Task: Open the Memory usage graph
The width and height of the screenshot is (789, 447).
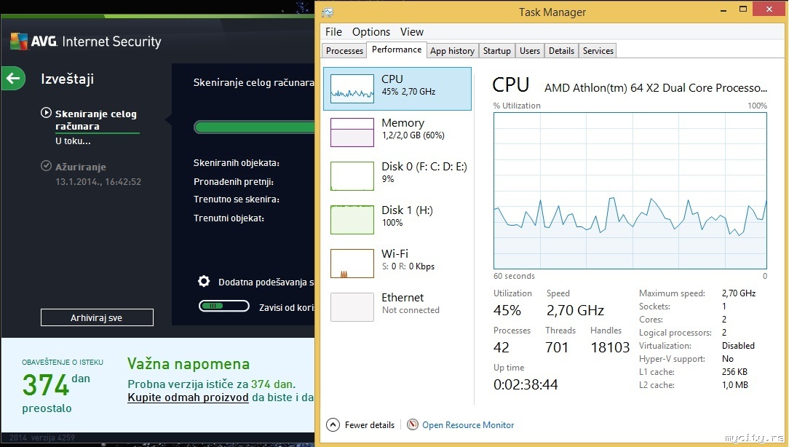Action: (352, 132)
